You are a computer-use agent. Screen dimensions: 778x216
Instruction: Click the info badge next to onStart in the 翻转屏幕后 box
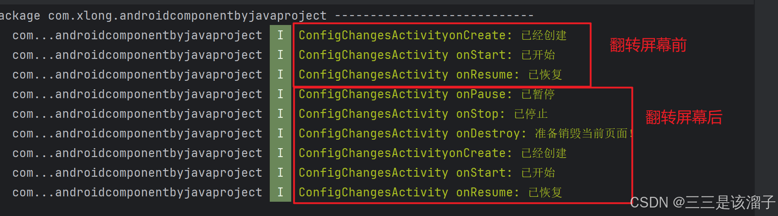[281, 173]
